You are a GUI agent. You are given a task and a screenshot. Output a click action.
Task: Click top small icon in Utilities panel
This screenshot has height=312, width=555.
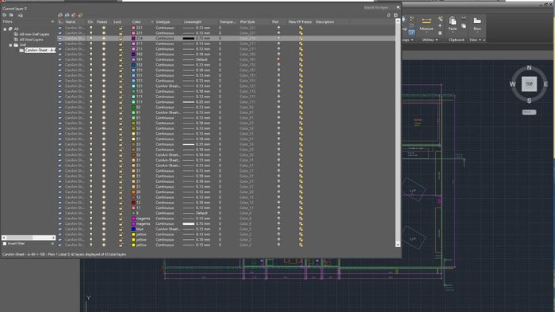[440, 19]
